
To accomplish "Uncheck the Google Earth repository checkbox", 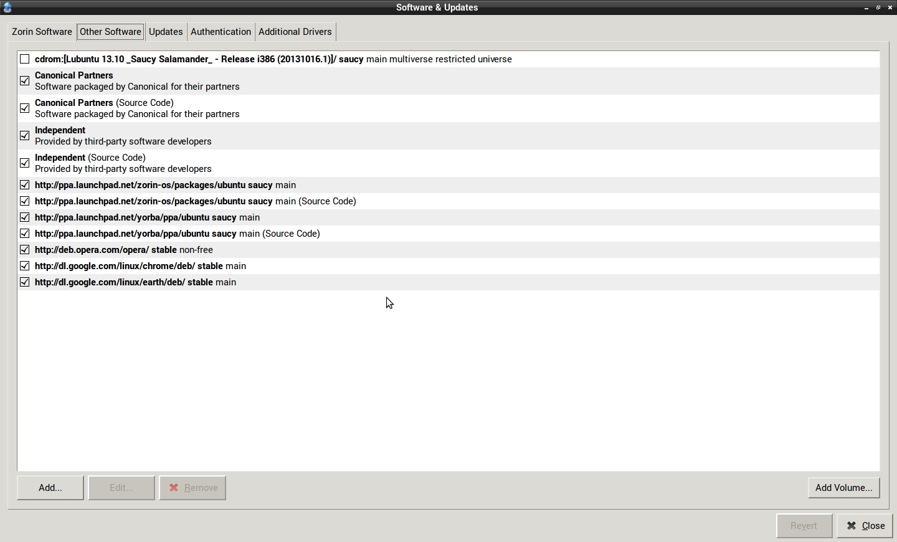I will 25,282.
